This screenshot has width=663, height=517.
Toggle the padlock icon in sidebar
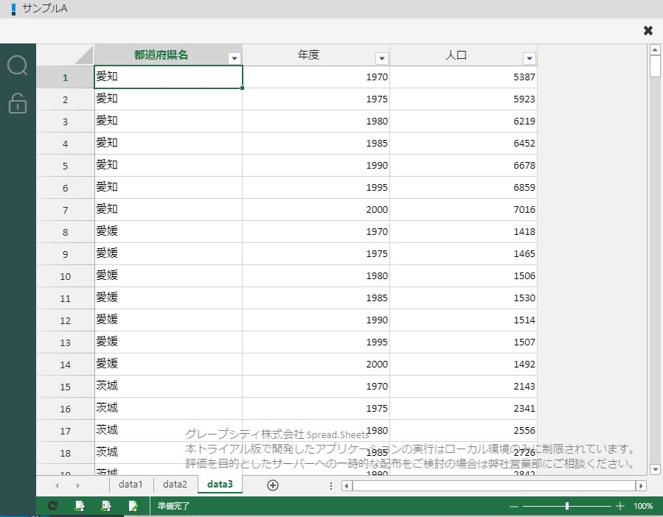[x=18, y=104]
